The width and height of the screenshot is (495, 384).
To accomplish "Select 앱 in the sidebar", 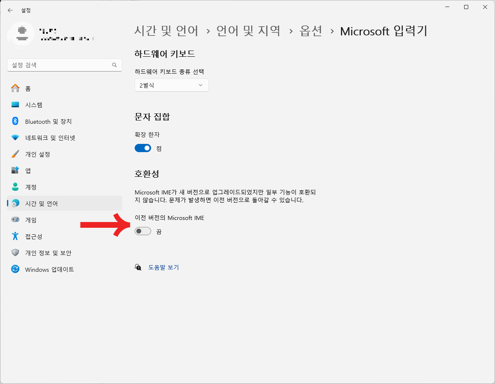I will click(65, 171).
